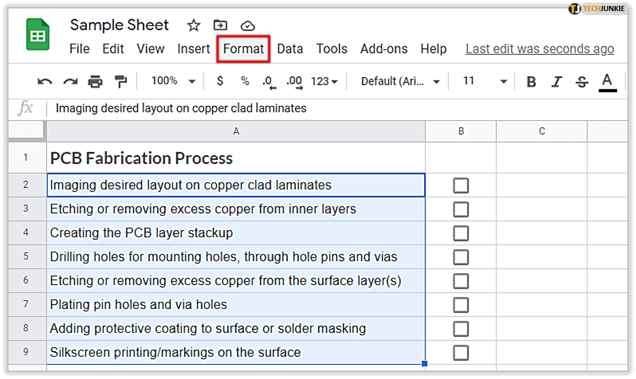Apply Strikethrough formatting

pyautogui.click(x=582, y=82)
